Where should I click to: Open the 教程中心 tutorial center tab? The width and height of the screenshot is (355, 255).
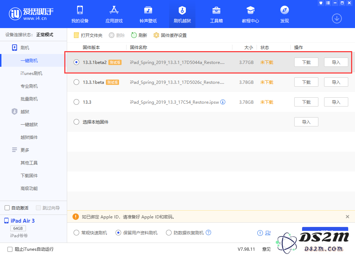(x=251, y=14)
